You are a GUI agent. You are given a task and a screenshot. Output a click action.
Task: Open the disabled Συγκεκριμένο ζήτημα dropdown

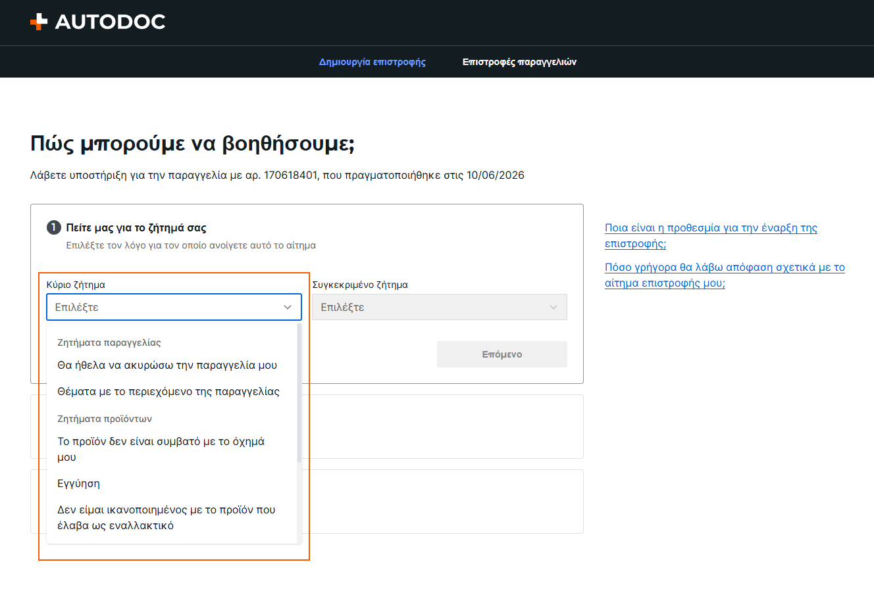tap(439, 307)
